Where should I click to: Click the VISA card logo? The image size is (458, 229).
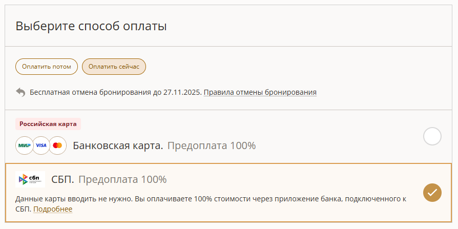click(x=41, y=145)
